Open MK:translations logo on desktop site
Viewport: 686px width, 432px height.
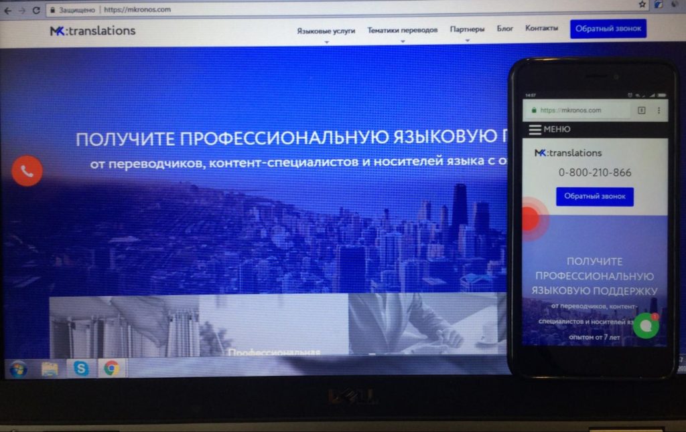[92, 31]
